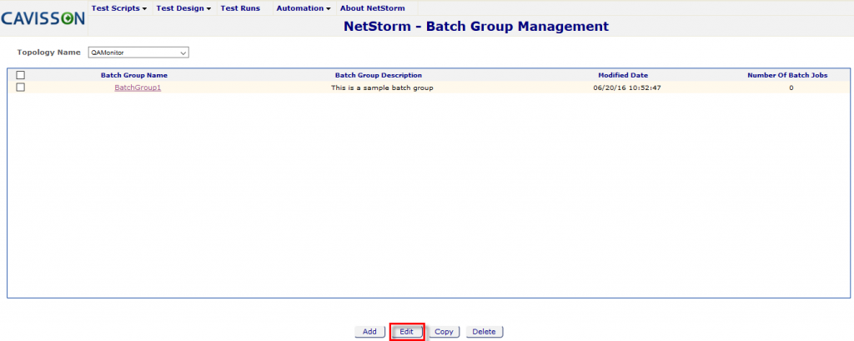Click the Delete button
Screen dimensions: 854x341
click(x=485, y=332)
